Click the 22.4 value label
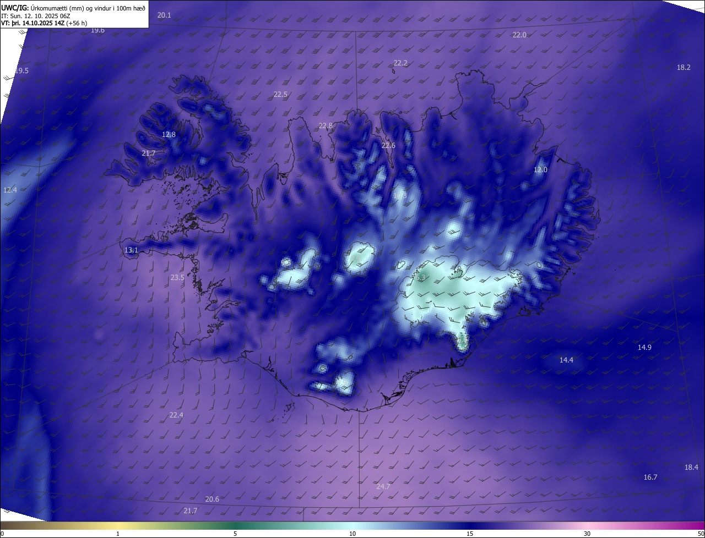 176,415
